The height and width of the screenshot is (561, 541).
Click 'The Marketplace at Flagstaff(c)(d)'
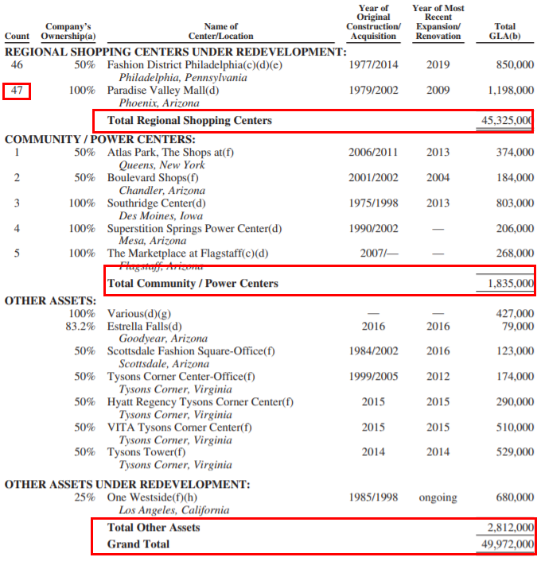pyautogui.click(x=188, y=253)
